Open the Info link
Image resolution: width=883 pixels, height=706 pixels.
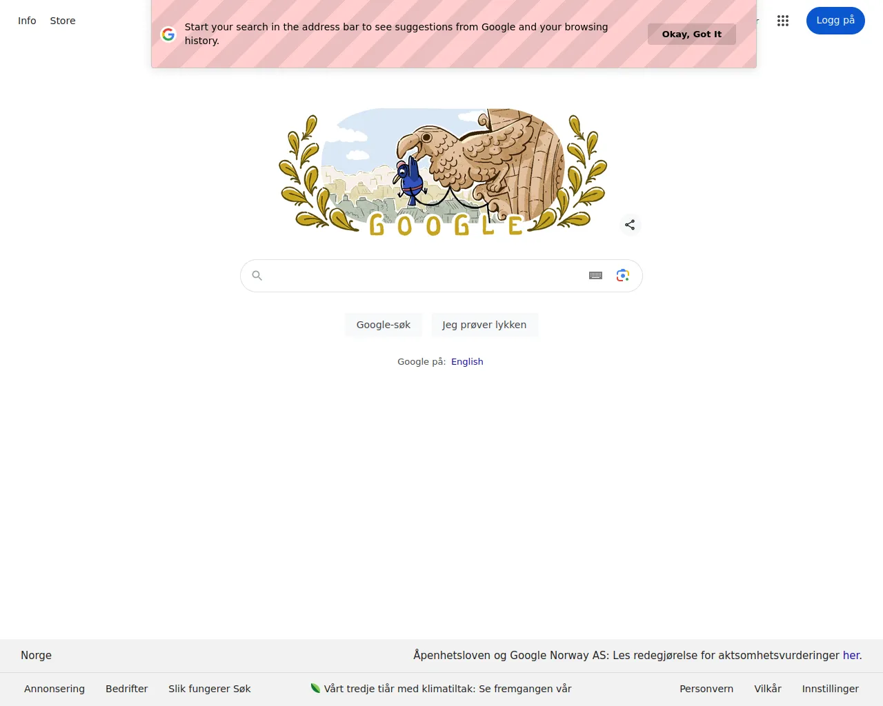tap(27, 21)
